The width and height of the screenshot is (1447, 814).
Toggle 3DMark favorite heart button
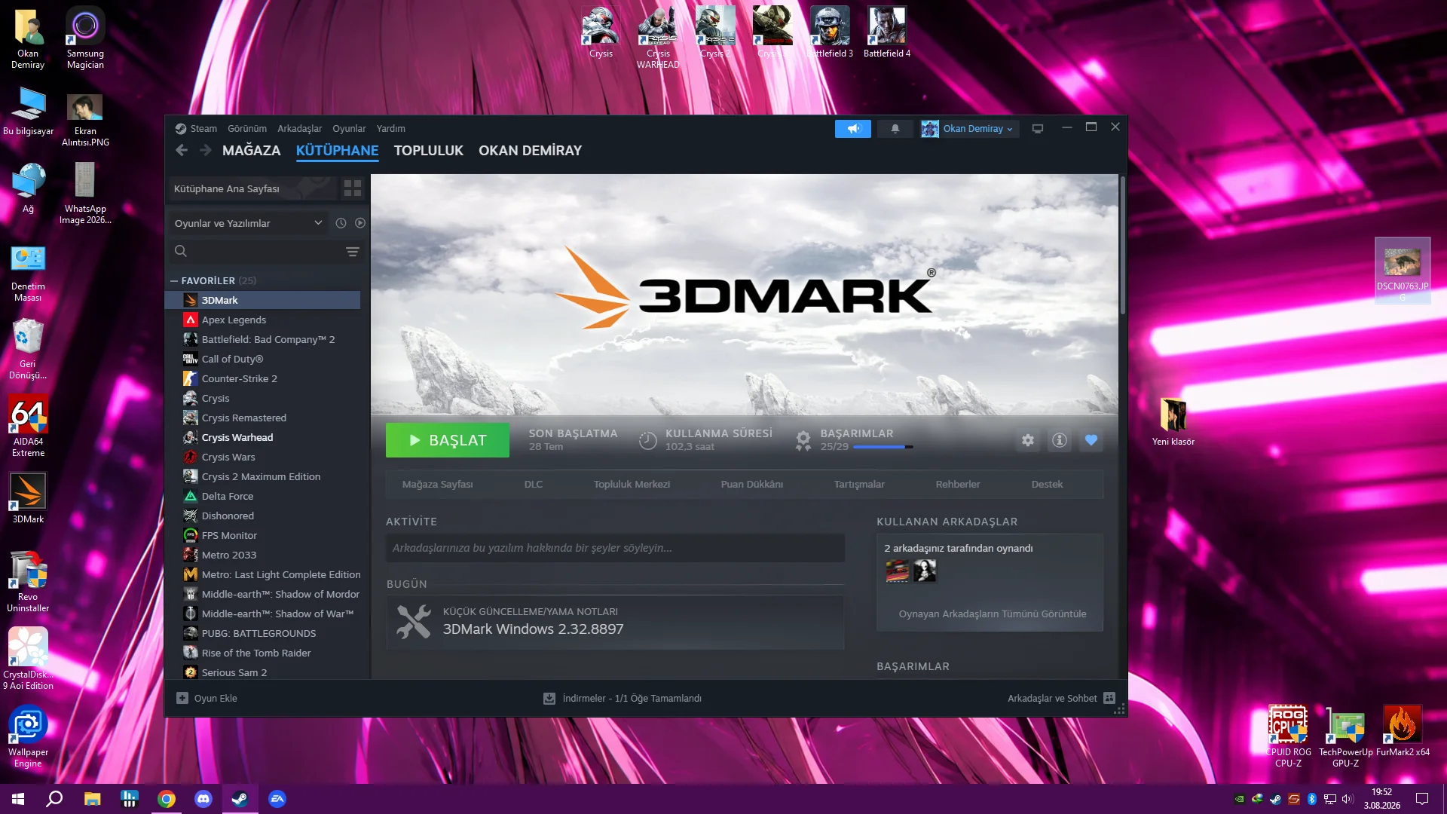click(x=1091, y=440)
